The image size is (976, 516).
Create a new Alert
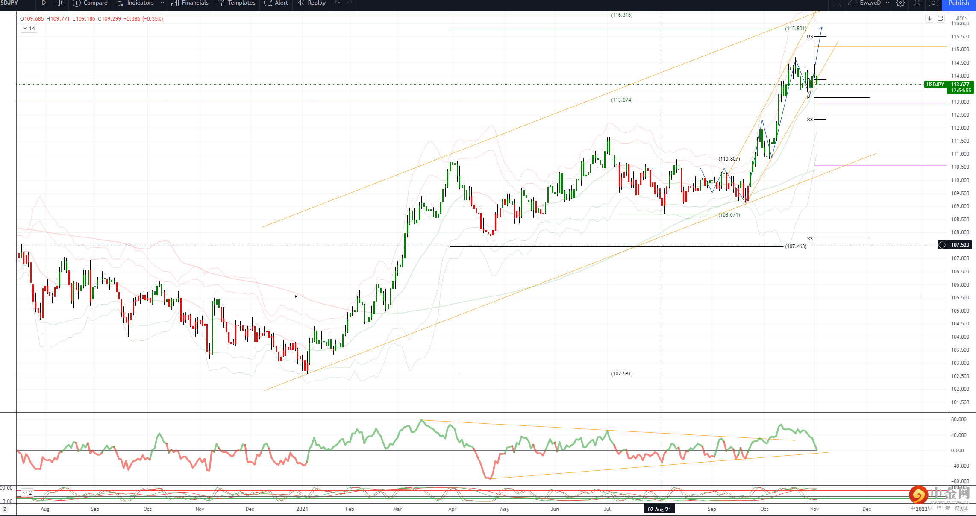276,3
